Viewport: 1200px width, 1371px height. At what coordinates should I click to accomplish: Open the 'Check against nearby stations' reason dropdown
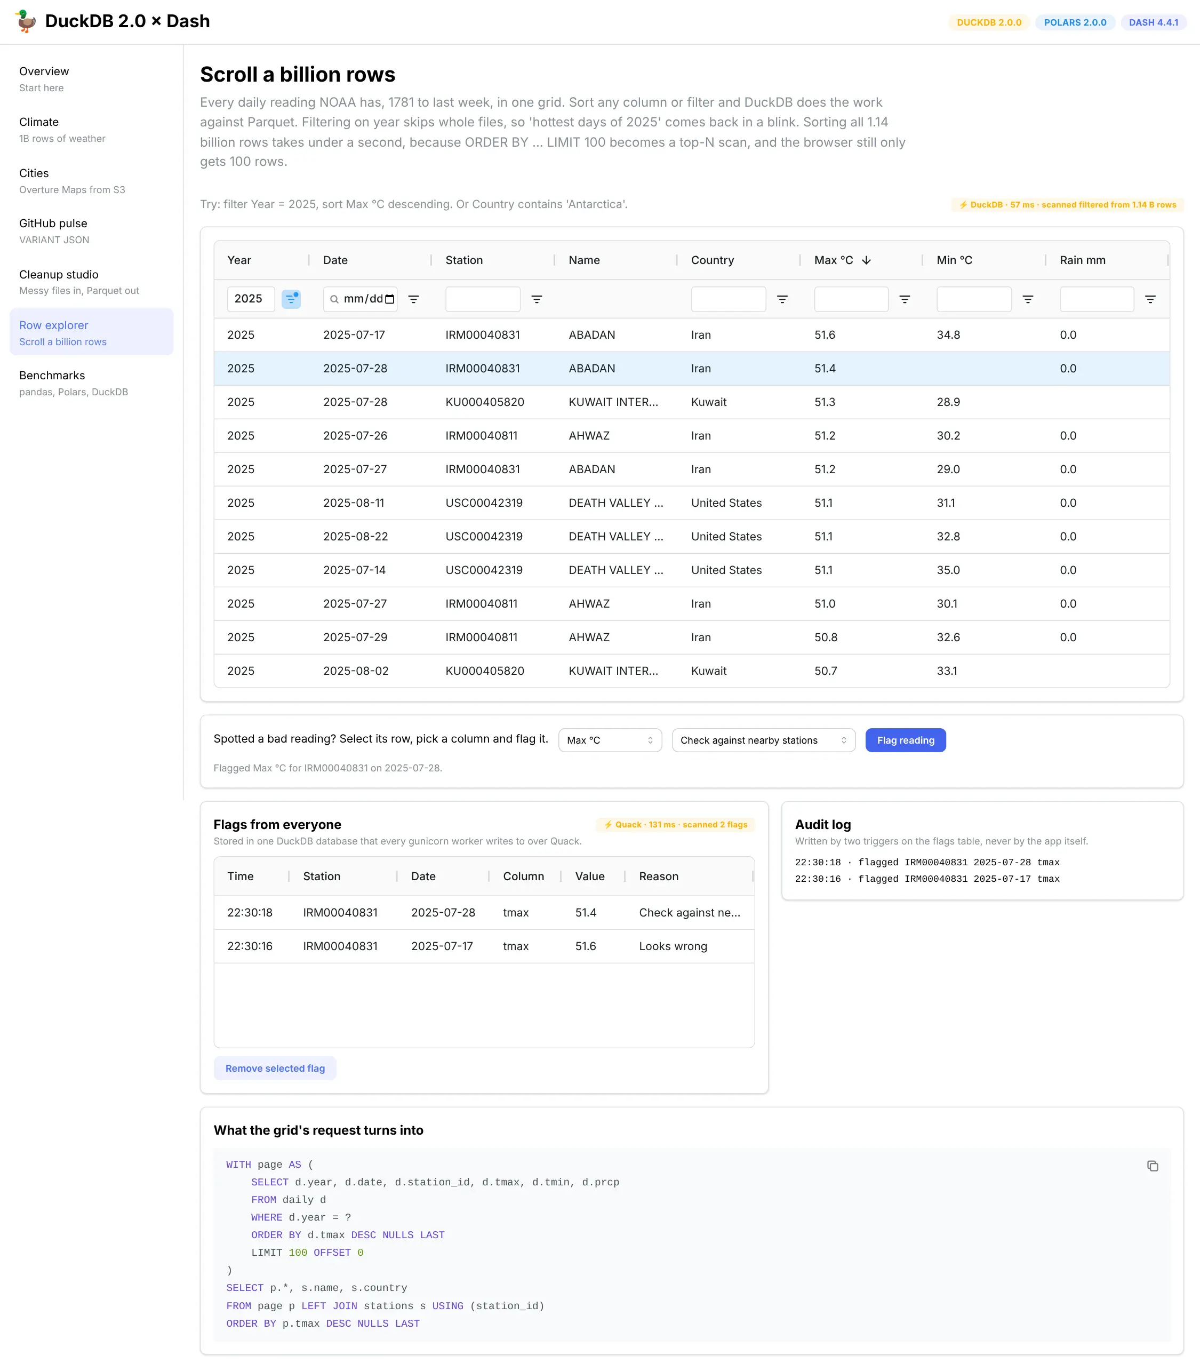763,740
